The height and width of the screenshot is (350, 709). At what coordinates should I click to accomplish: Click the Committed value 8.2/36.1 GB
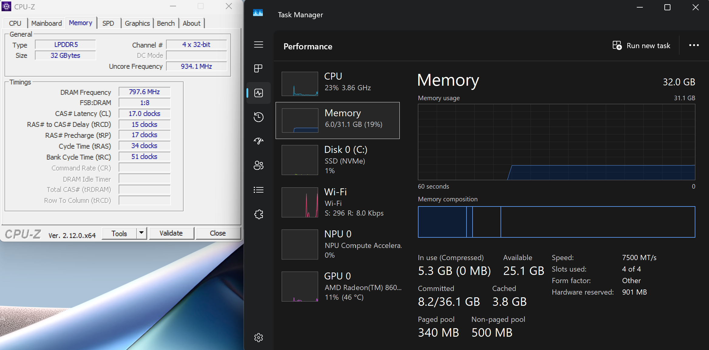pyautogui.click(x=449, y=302)
